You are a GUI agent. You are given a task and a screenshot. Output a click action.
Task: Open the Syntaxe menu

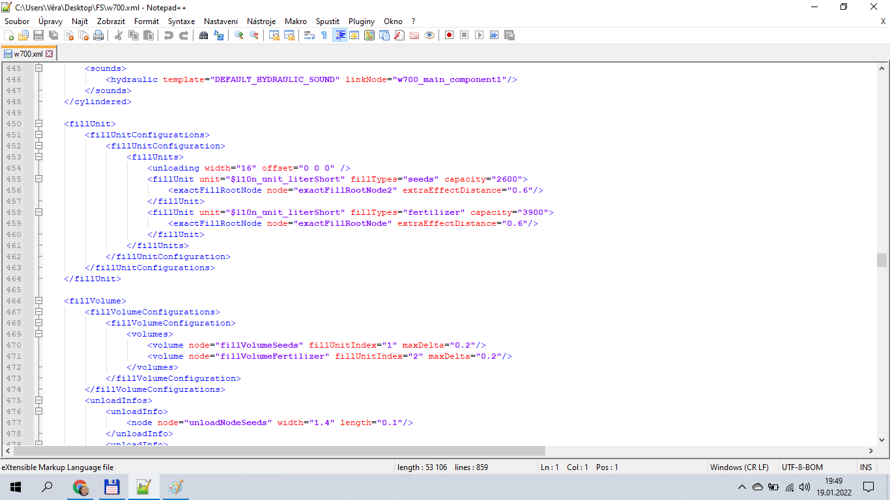181,21
